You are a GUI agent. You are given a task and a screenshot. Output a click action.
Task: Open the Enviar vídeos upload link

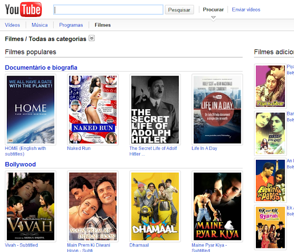tap(246, 10)
